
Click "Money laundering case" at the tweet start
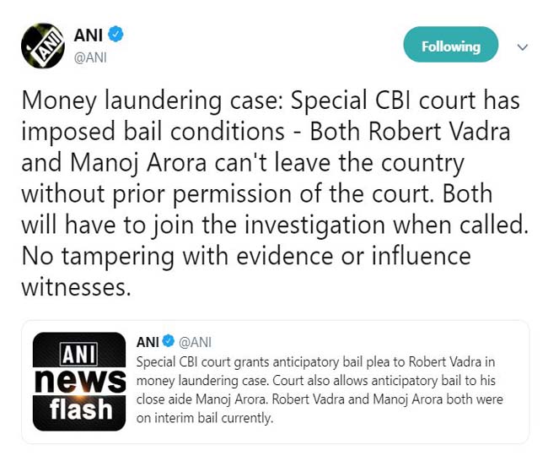point(148,103)
